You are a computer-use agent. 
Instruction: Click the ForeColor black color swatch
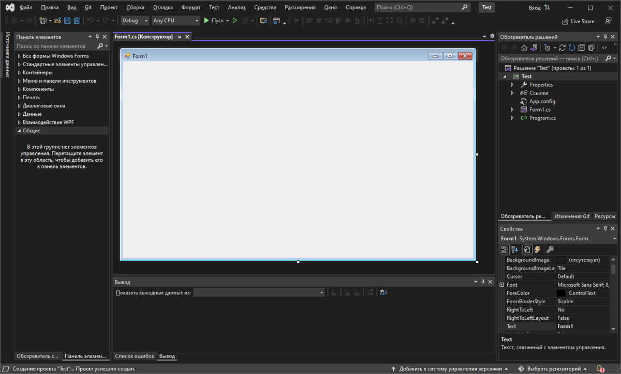(561, 293)
